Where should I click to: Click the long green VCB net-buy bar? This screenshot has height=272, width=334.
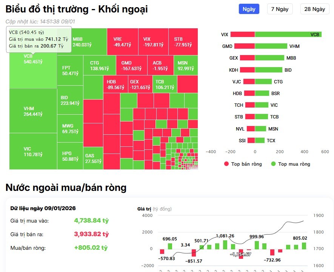coord(288,34)
